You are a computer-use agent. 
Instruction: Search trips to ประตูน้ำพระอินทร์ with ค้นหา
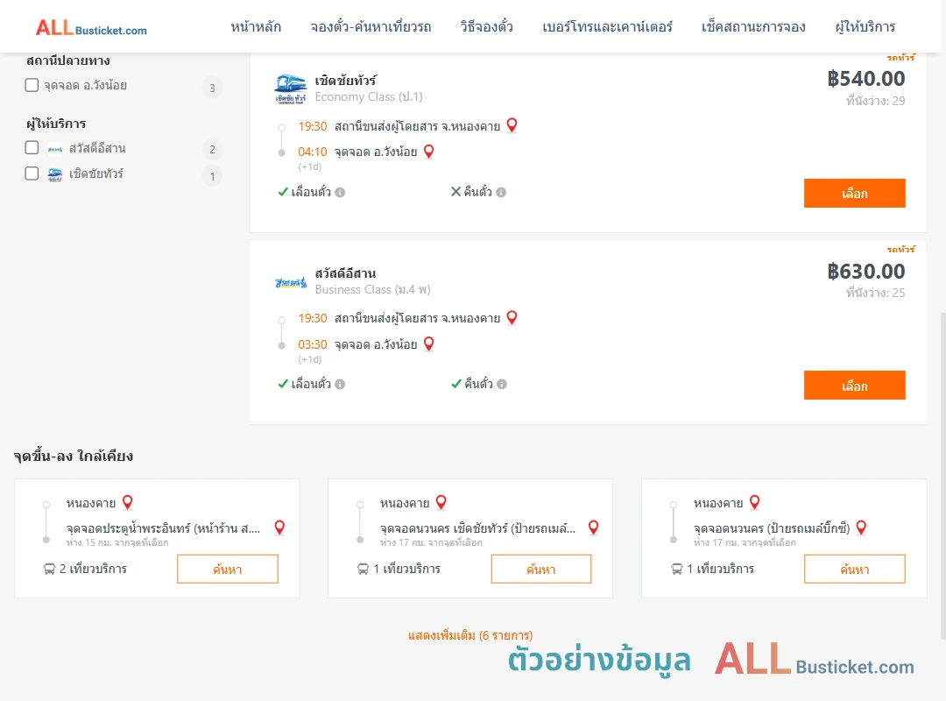click(228, 569)
